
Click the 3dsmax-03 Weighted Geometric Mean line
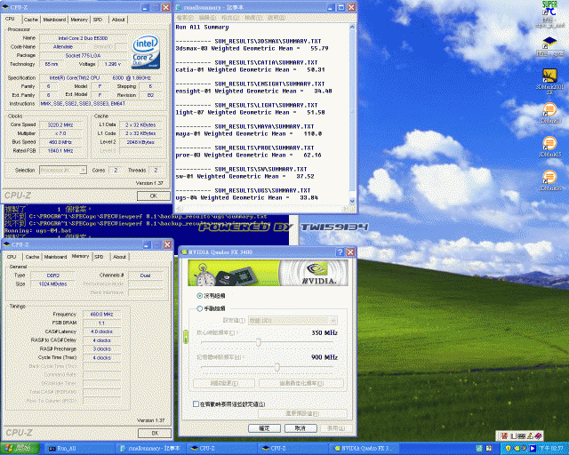click(252, 48)
